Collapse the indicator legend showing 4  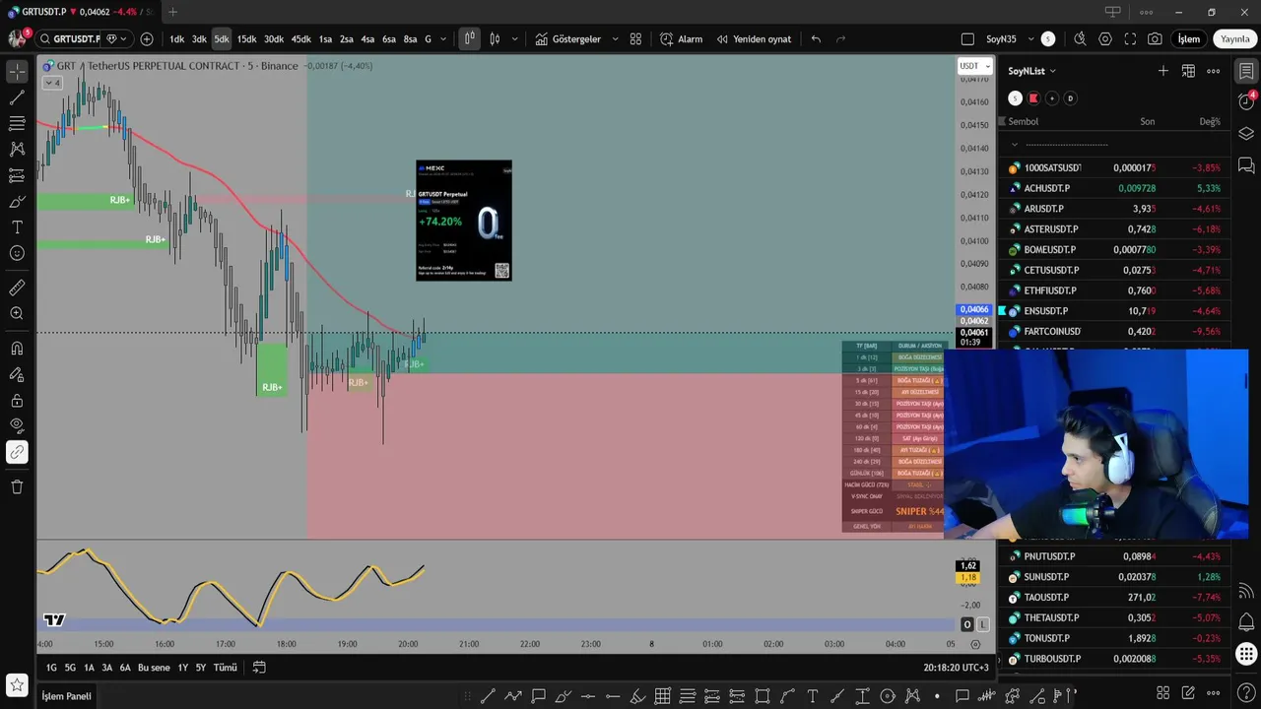click(x=52, y=83)
